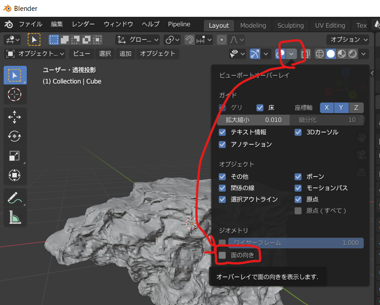Image resolution: width=380 pixels, height=305 pixels.
Task: Open the snapping options dropdown
Action: [205, 39]
